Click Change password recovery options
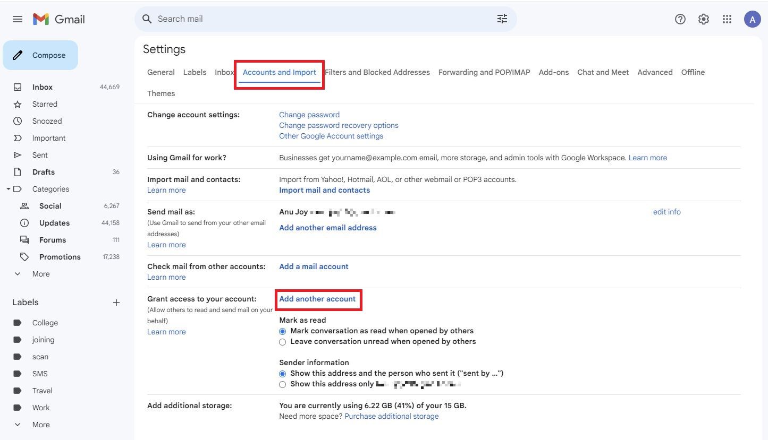Screen dimensions: 768x440 [339, 125]
